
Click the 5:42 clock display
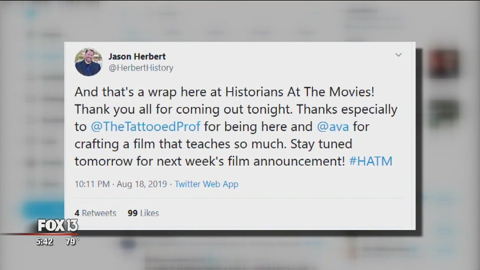click(x=44, y=242)
